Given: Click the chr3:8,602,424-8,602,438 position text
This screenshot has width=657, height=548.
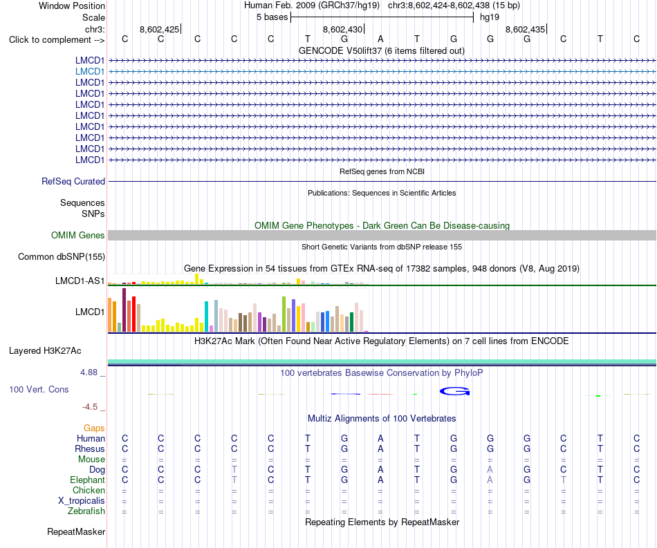Looking at the screenshot, I should pyautogui.click(x=454, y=6).
